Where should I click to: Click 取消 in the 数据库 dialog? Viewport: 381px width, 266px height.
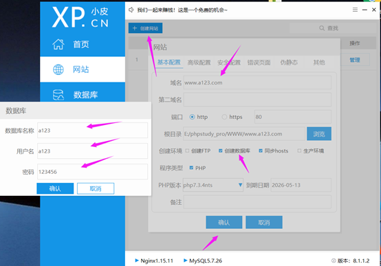click(x=96, y=188)
